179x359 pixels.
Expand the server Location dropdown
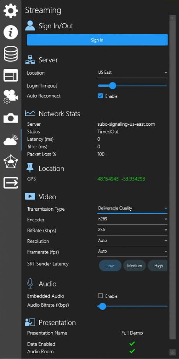pos(132,73)
